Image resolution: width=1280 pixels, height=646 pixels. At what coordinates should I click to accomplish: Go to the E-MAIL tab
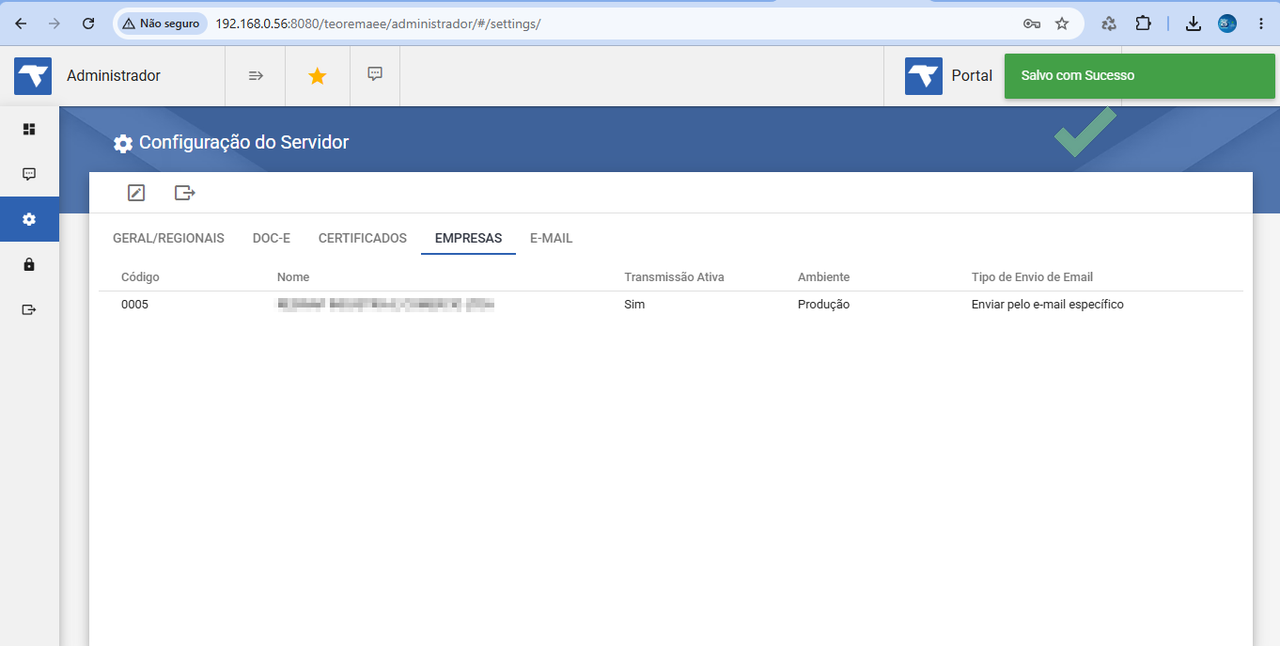coord(551,238)
